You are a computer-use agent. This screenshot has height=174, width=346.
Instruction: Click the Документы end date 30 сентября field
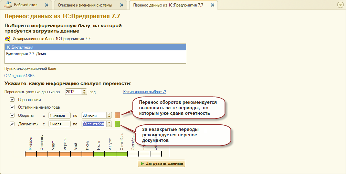tap(94, 124)
